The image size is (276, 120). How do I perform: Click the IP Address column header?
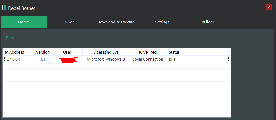18,52
